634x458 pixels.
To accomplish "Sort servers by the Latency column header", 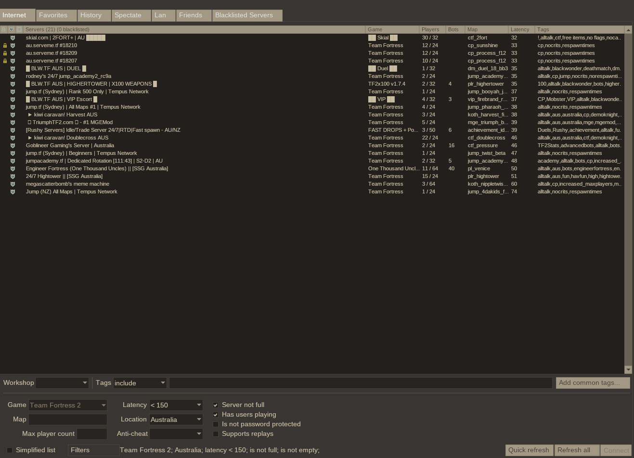I will click(522, 29).
